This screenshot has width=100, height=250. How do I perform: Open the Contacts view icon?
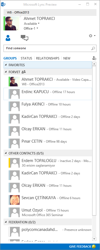[8, 38]
